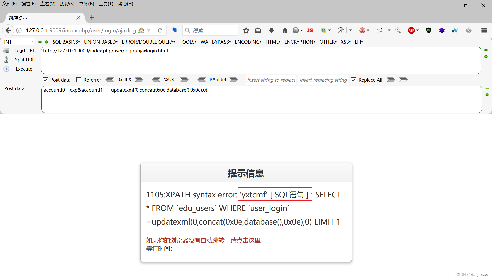Toggle the JS disable extension icon
This screenshot has height=279, width=492.
point(310,30)
